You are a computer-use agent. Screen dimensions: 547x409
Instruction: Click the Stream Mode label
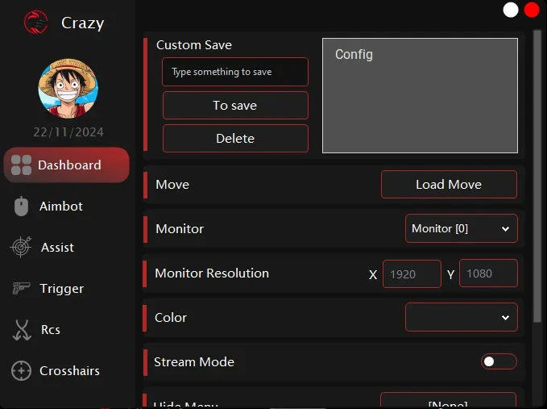coord(194,362)
